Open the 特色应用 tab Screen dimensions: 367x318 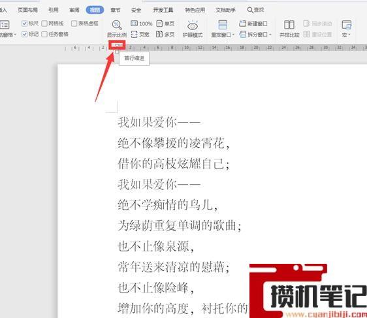click(195, 10)
